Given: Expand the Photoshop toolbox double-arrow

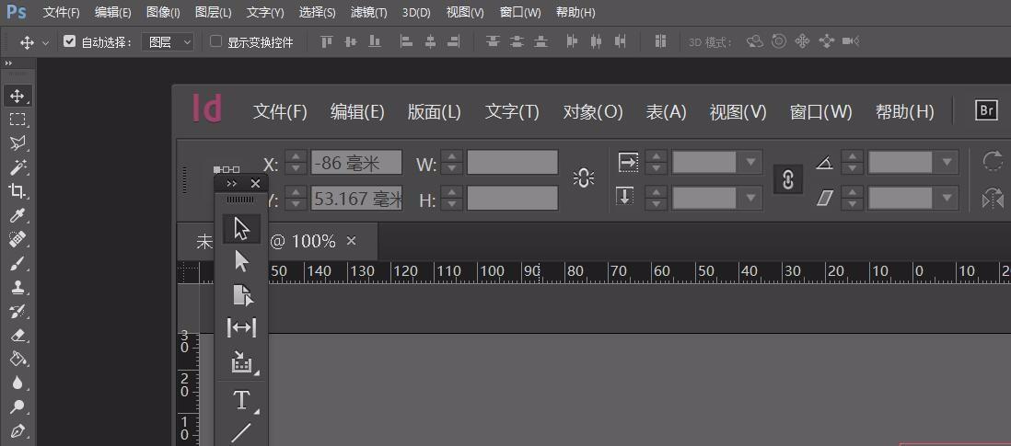Looking at the screenshot, I should pyautogui.click(x=8, y=63).
